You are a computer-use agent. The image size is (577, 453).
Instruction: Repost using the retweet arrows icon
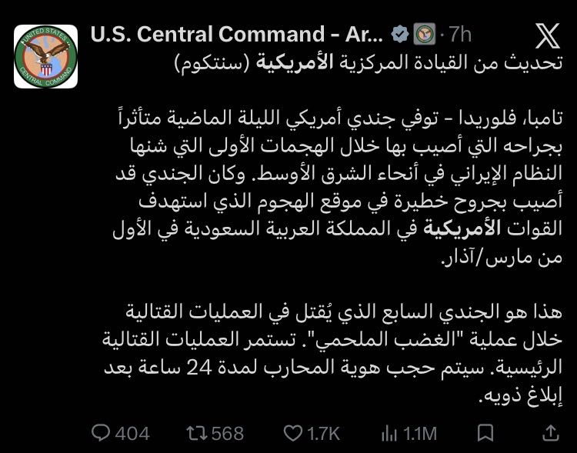point(197,433)
